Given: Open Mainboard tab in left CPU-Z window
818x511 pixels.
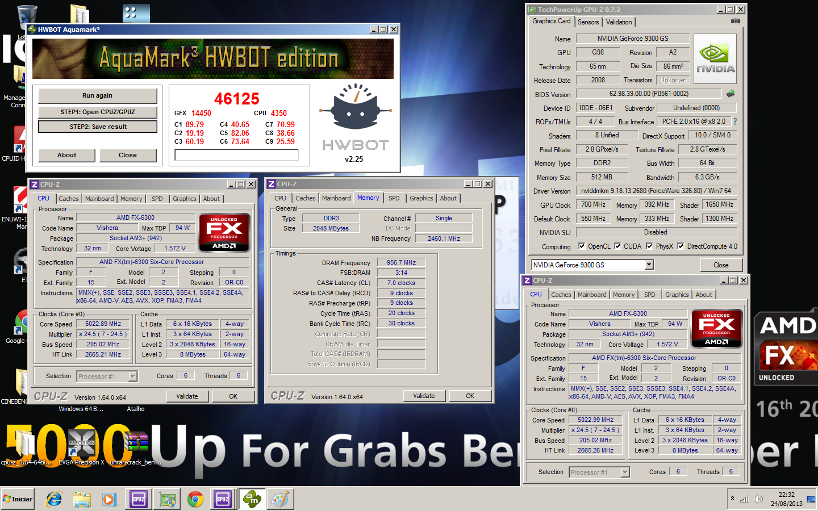Looking at the screenshot, I should (99, 199).
